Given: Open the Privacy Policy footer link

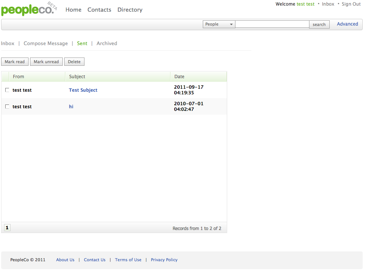Looking at the screenshot, I should coord(164,260).
